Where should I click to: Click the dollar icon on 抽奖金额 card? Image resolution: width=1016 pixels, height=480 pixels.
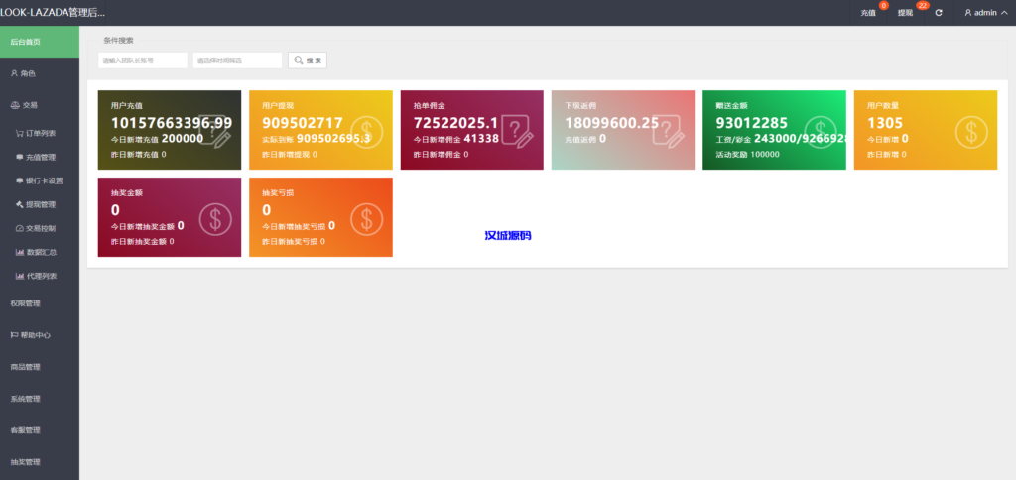(215, 219)
